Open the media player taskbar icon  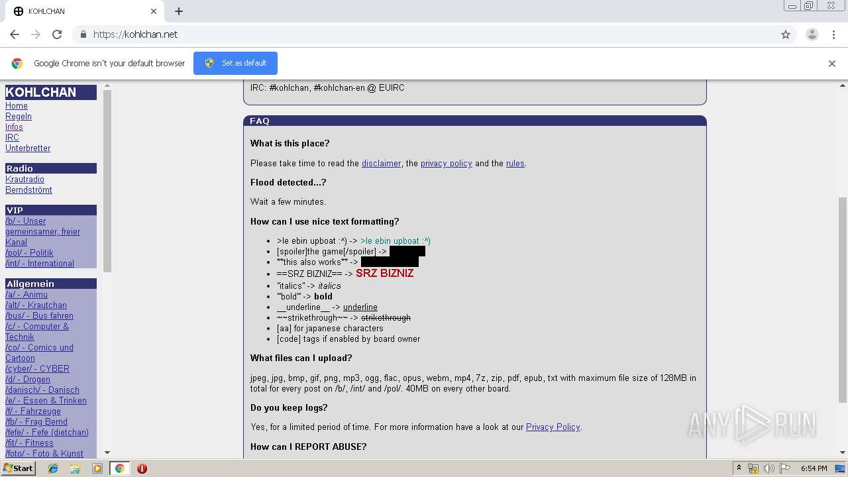click(97, 468)
